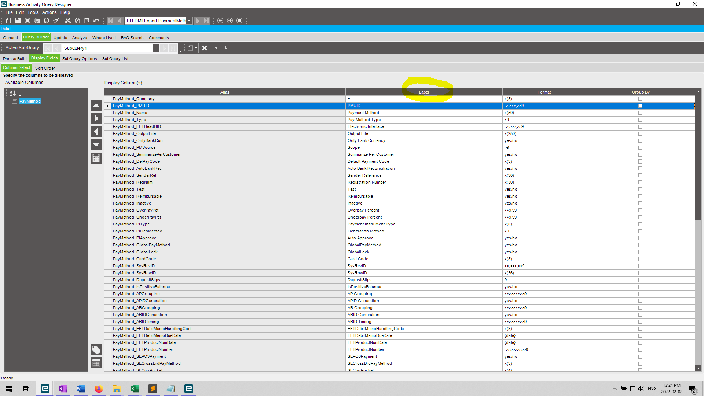
Task: Switch to the Sort Order tab
Action: coord(45,68)
